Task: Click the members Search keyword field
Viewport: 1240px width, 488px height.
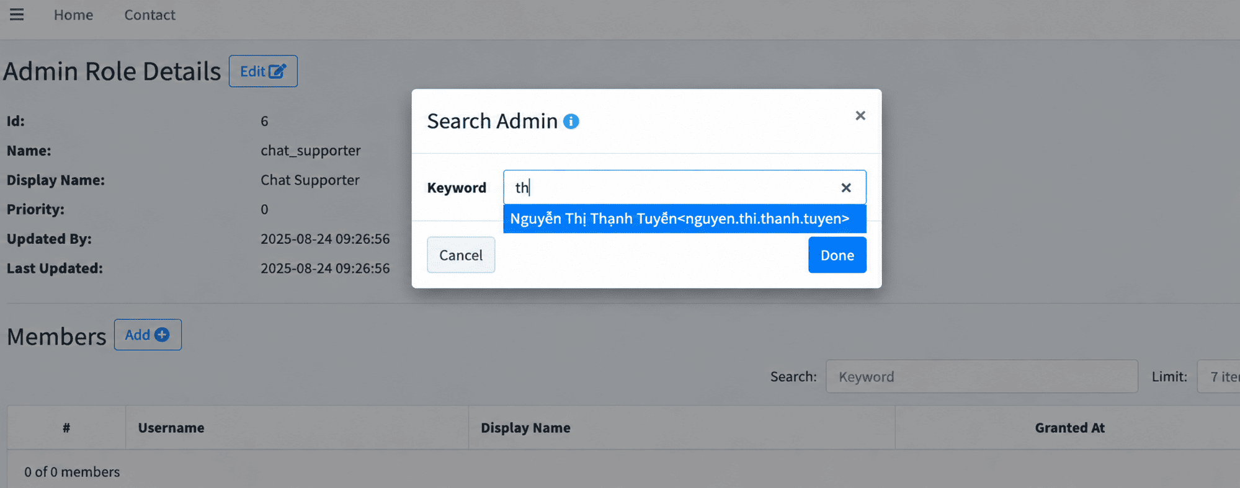Action: click(981, 376)
